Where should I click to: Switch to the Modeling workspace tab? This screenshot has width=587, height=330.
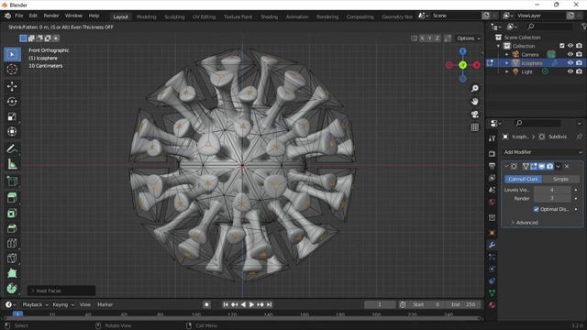click(147, 16)
